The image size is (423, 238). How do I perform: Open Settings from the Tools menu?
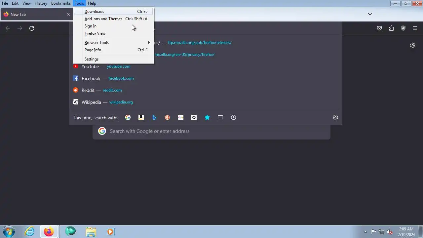[x=113, y=59]
